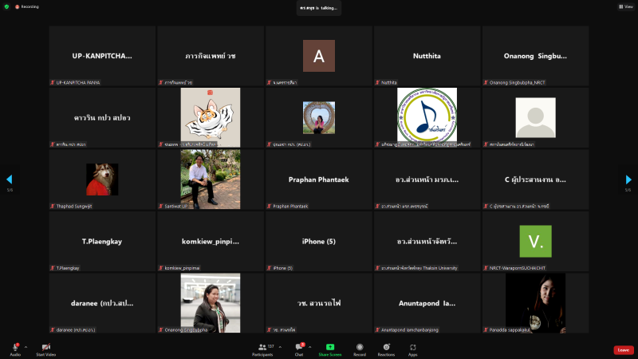Click the Recording status indicator
The image size is (638, 359).
[27, 6]
